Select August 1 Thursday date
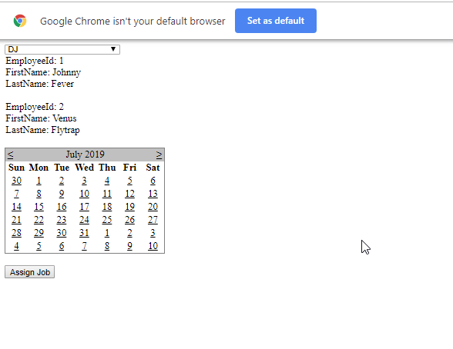 point(107,233)
